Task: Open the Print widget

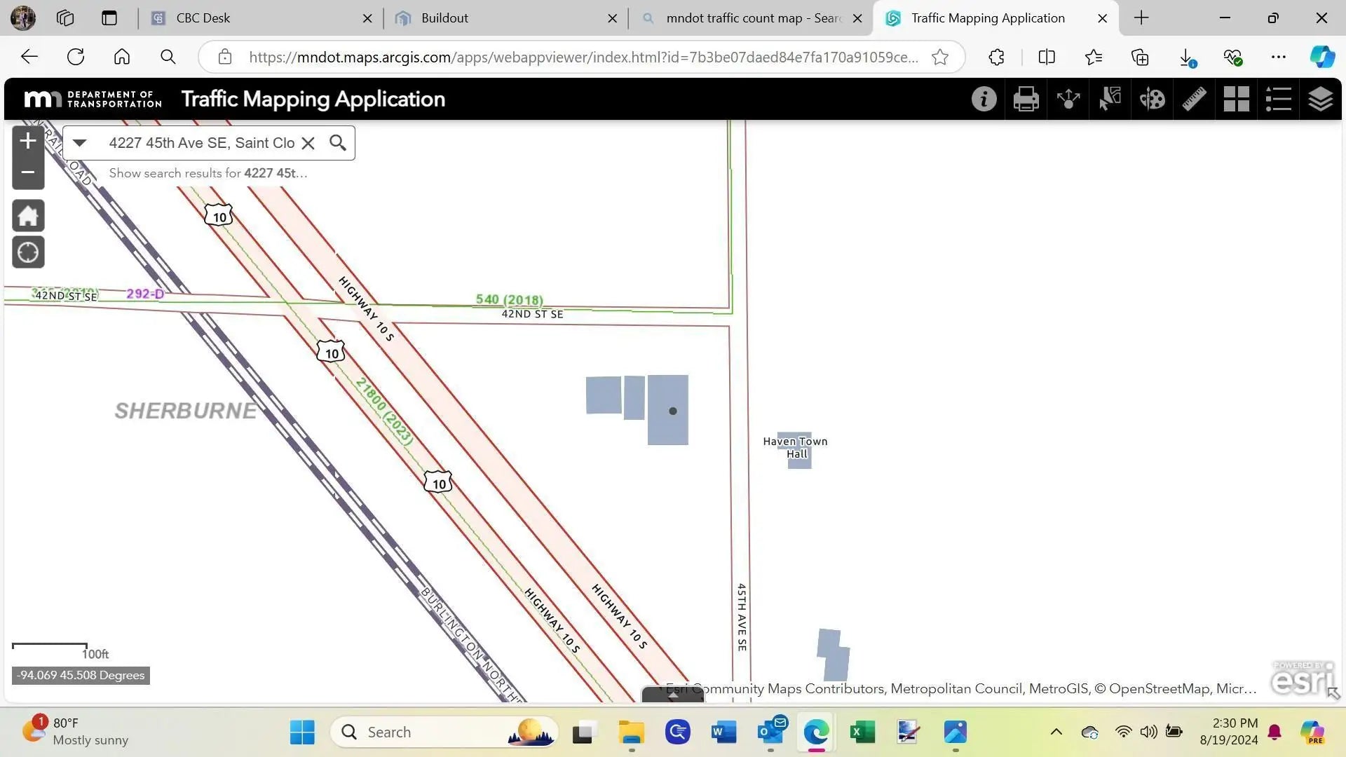Action: coord(1026,99)
